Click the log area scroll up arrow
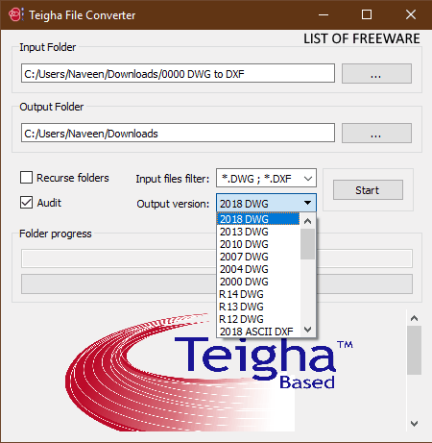The height and width of the screenshot is (443, 432). point(414,318)
